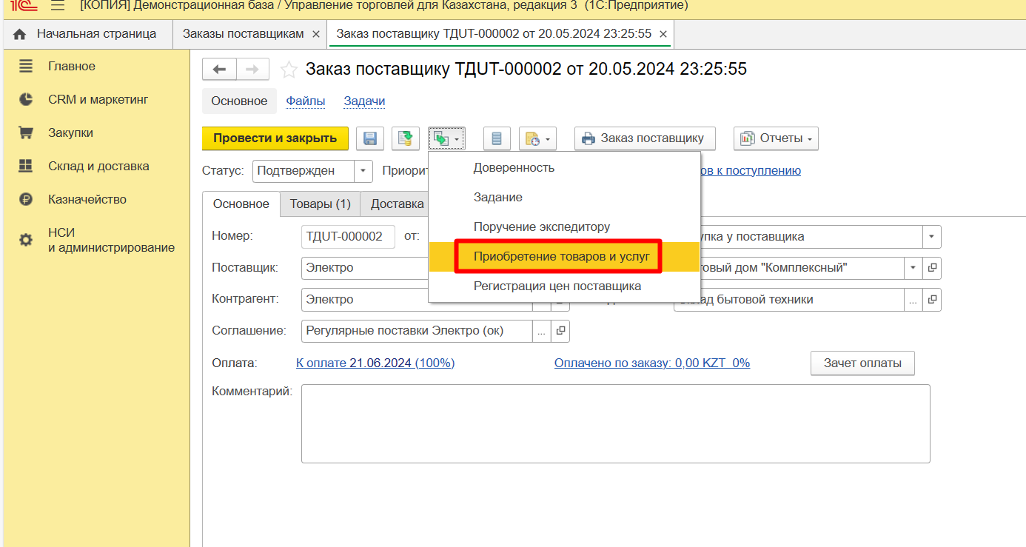Click the post document icon in toolbar
1026x547 pixels.
pos(405,138)
